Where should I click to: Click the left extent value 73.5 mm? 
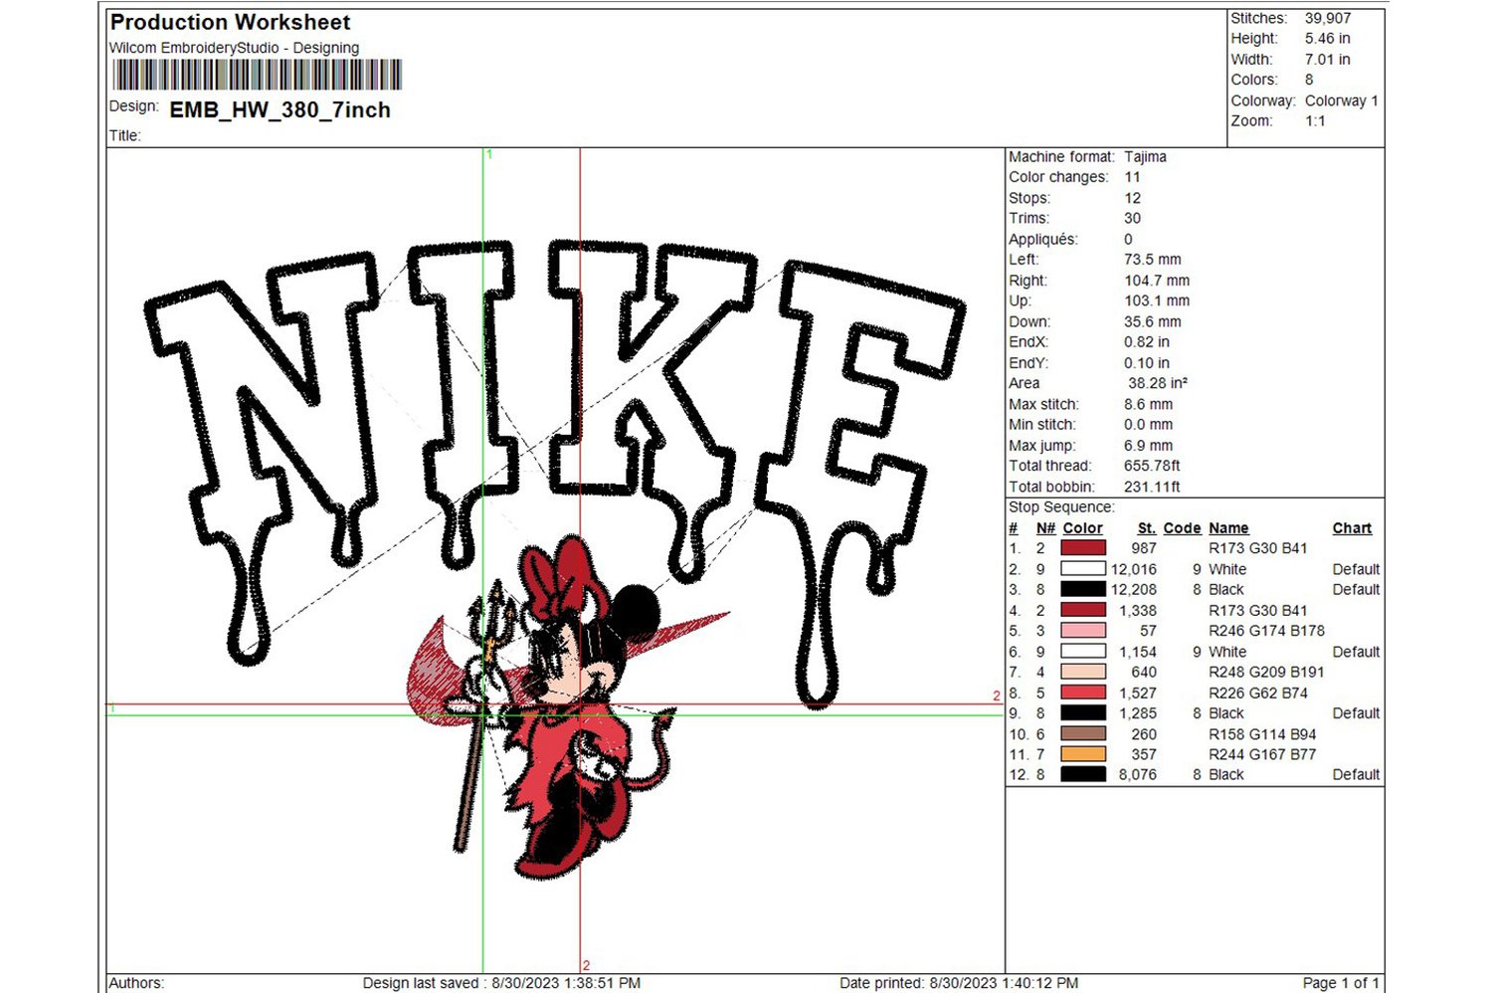[1153, 260]
